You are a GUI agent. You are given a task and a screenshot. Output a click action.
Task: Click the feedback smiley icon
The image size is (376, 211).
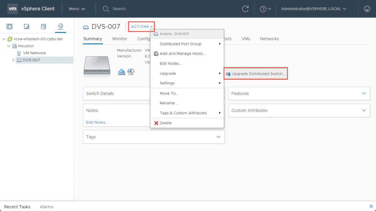point(367,9)
